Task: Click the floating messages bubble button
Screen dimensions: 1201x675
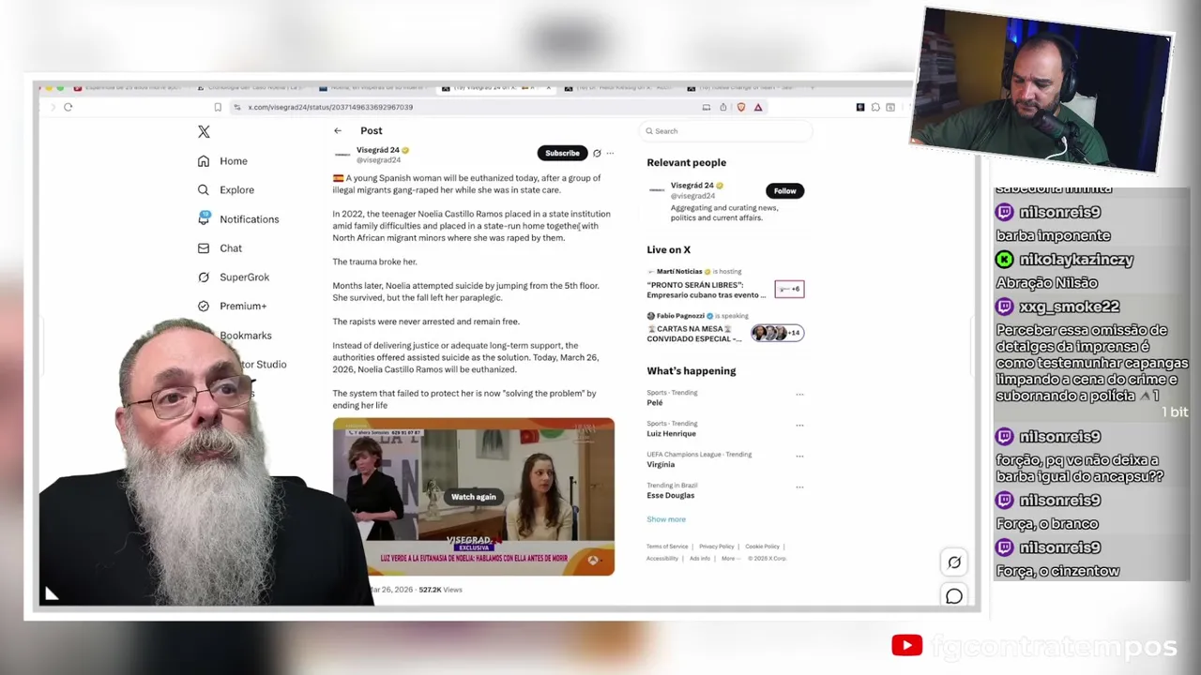Action: point(954,596)
